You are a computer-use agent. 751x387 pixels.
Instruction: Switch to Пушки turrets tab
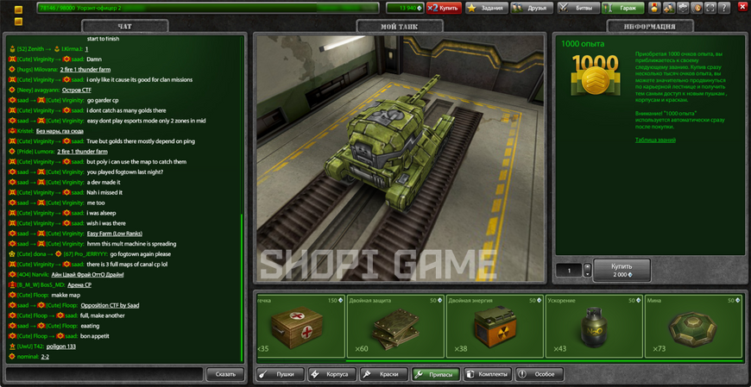tap(281, 374)
